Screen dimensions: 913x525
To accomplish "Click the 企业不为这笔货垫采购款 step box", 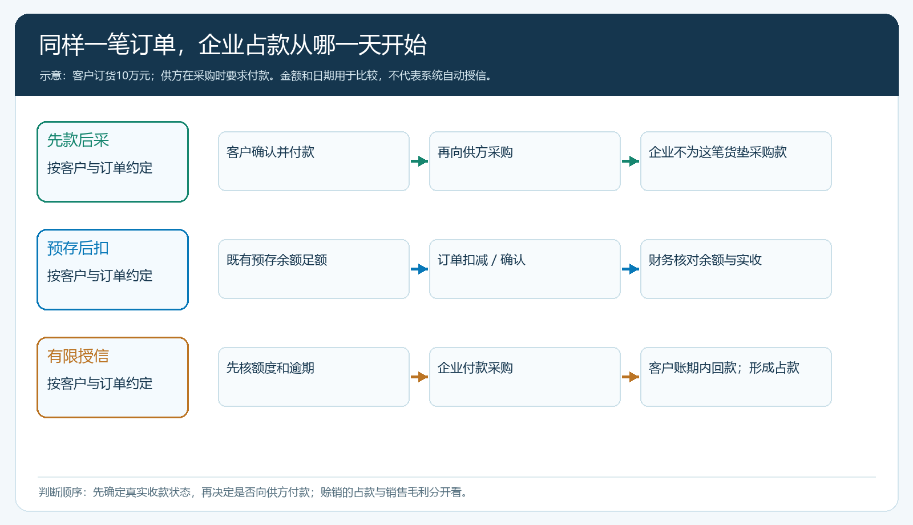I will [736, 161].
